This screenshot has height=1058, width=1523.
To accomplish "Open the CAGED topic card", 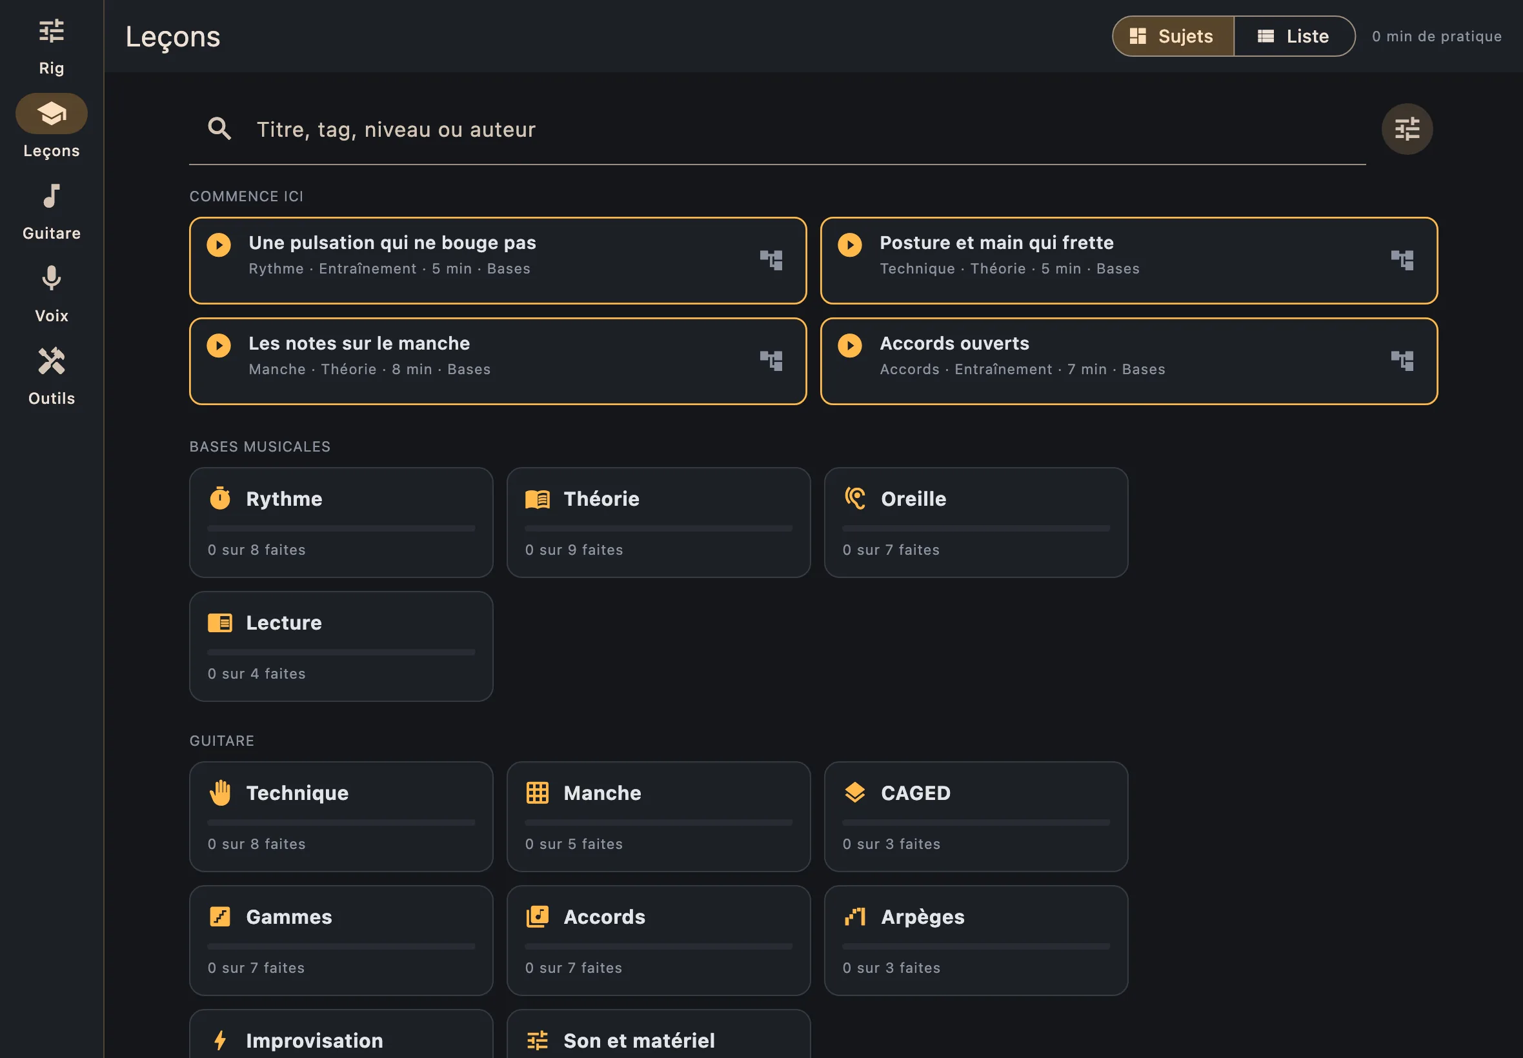I will (x=975, y=817).
